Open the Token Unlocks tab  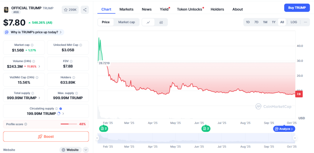[x=190, y=9]
